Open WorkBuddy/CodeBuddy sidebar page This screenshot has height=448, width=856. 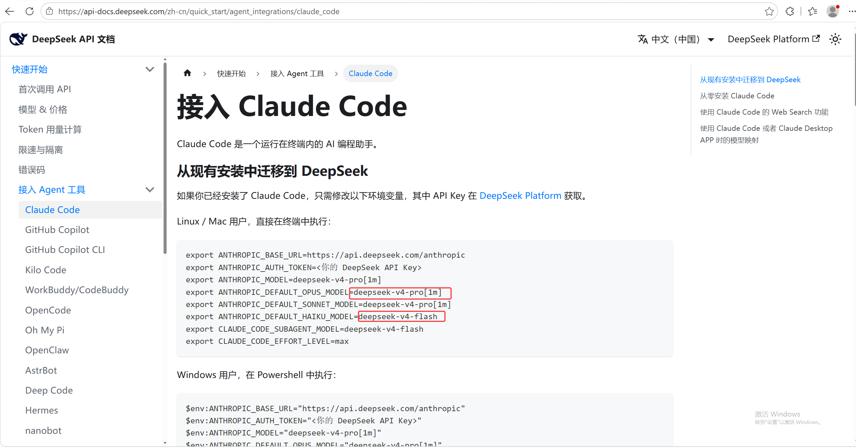pyautogui.click(x=77, y=290)
